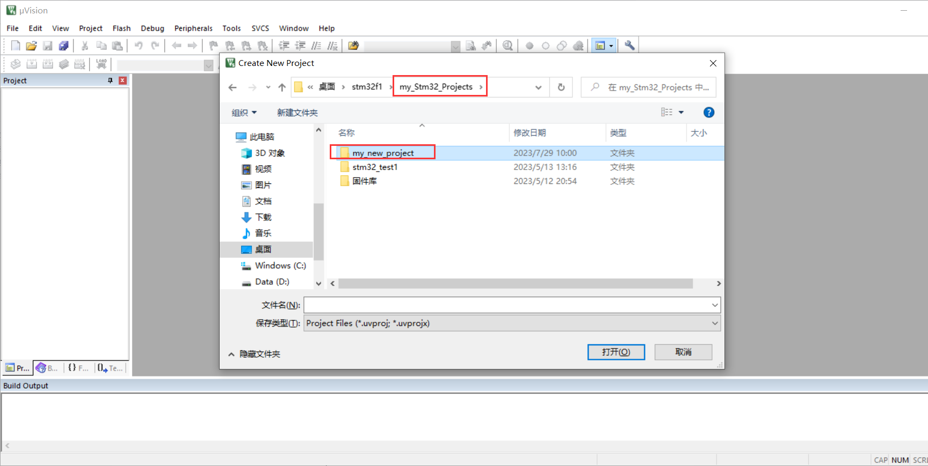Click the 取消 button

pyautogui.click(x=683, y=352)
